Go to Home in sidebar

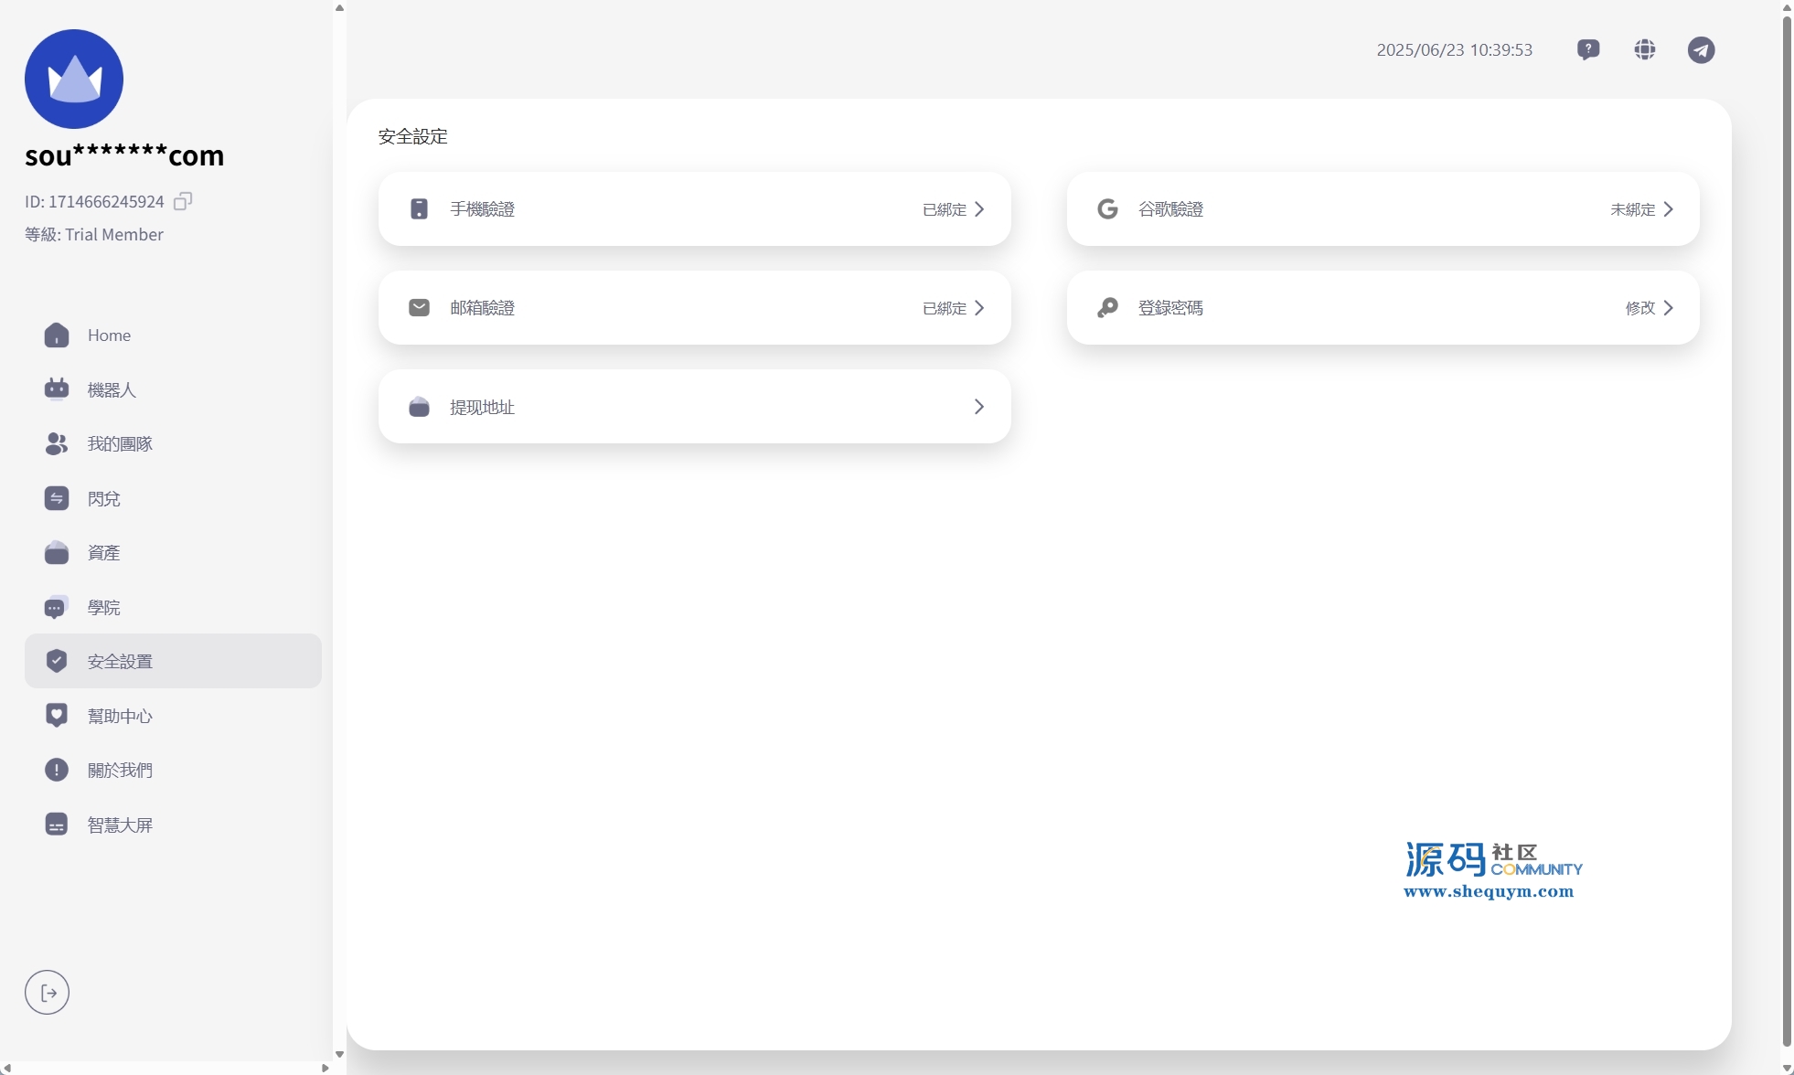coord(109,335)
